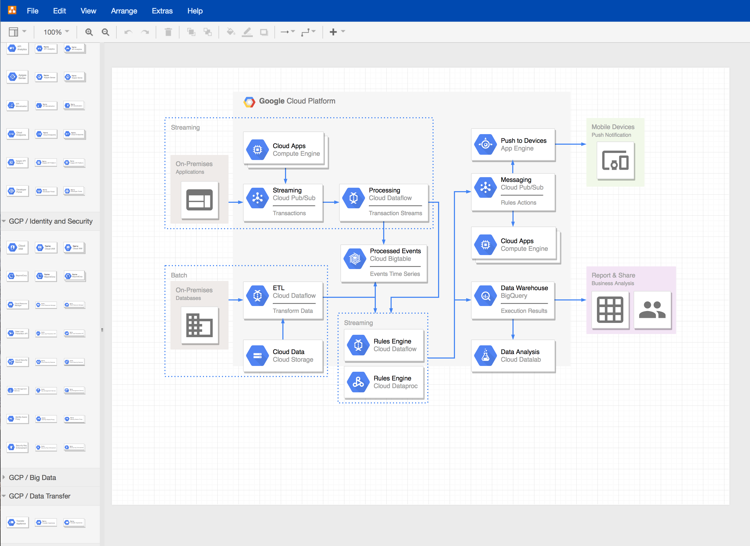
Task: Click the Mobile Devices push notification icon
Action: (615, 161)
